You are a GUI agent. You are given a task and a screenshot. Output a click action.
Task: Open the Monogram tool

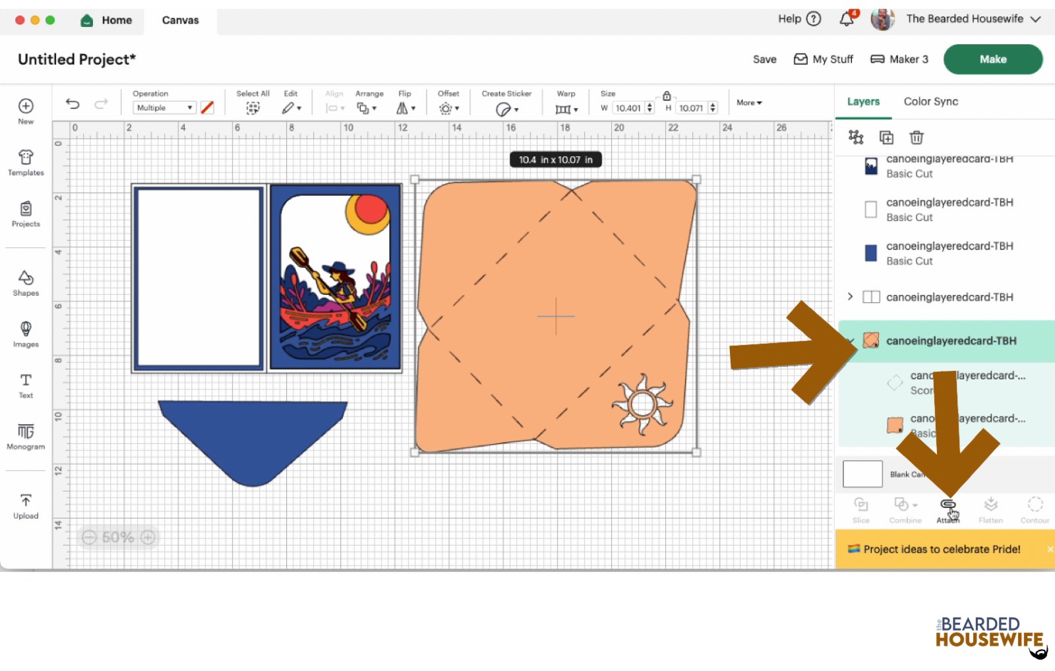[x=26, y=437]
